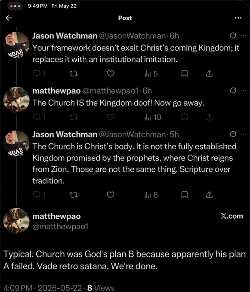Screen dimensions: 250x292
Task: Repost Jason Watchman's first reply
Action: [74, 74]
